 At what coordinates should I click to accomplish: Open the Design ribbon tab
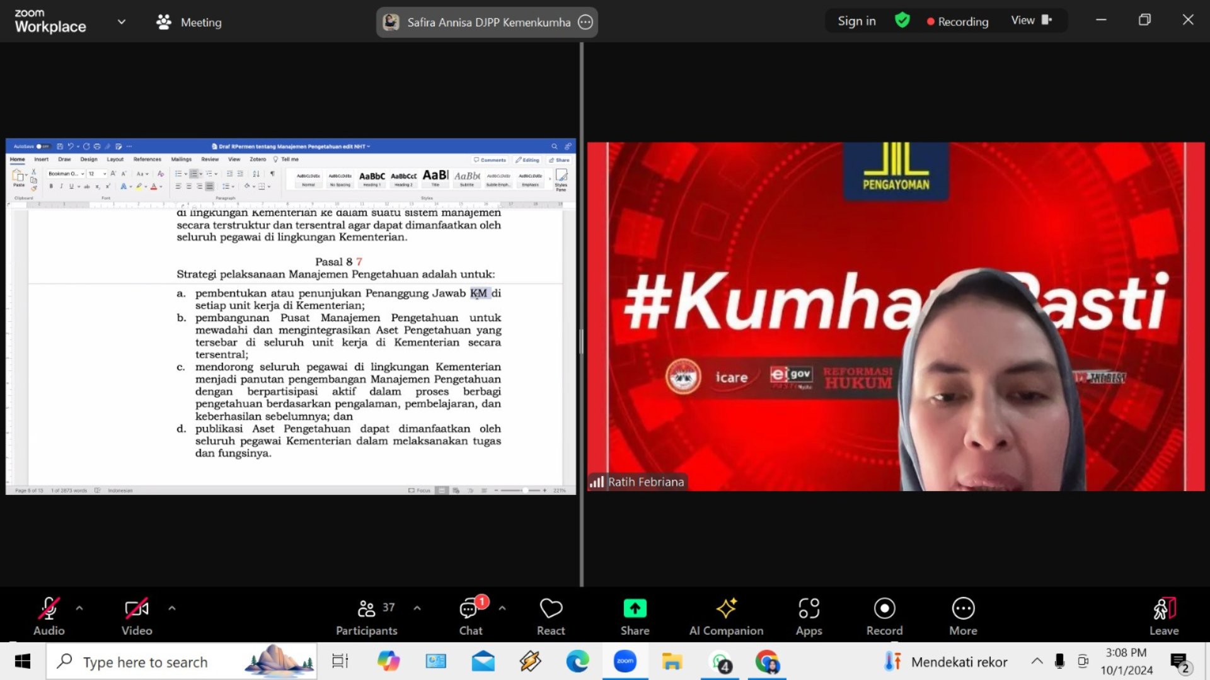[89, 160]
